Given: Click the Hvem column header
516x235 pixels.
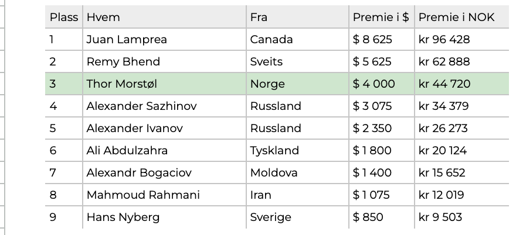Looking at the screenshot, I should [x=165, y=17].
